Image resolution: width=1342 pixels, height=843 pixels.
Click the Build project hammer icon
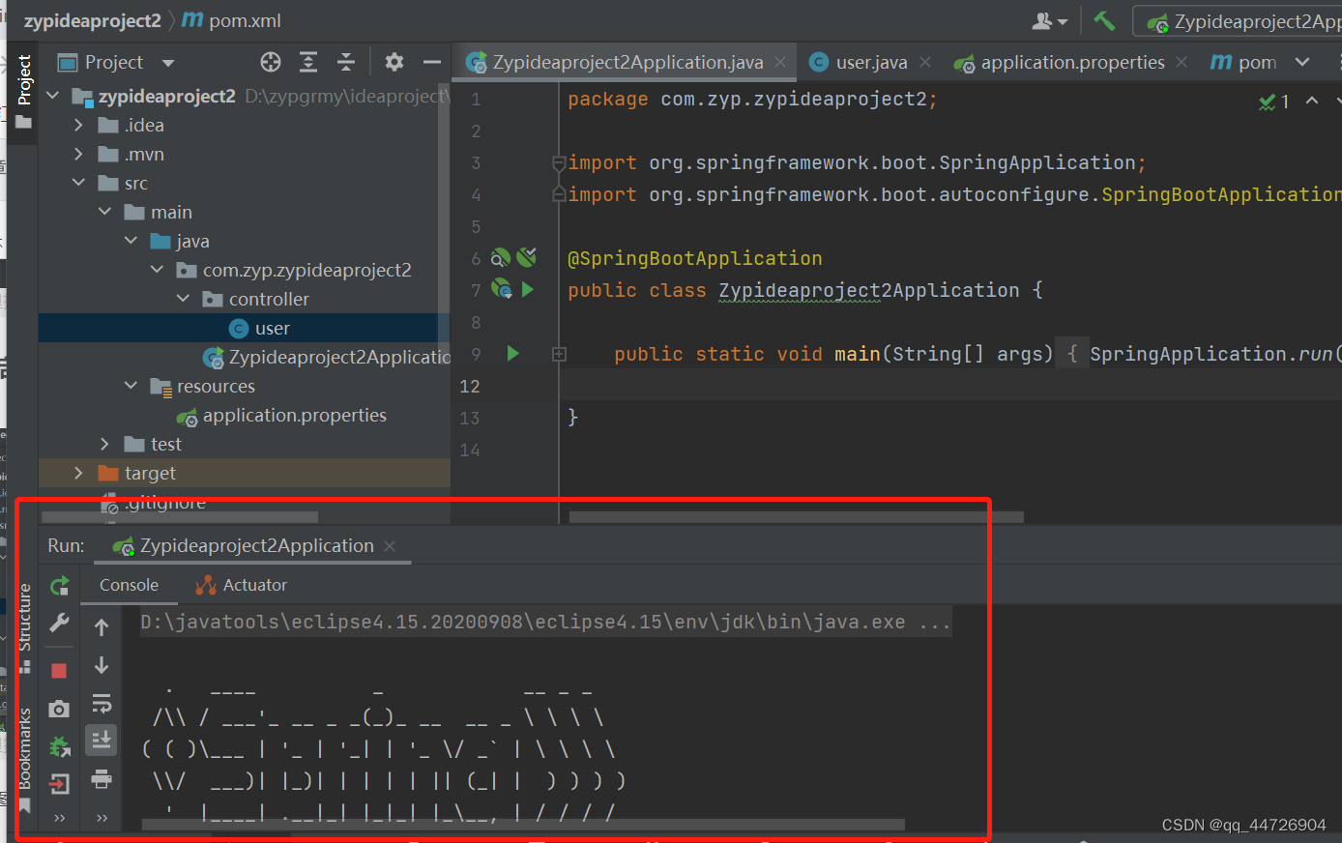pyautogui.click(x=1104, y=20)
